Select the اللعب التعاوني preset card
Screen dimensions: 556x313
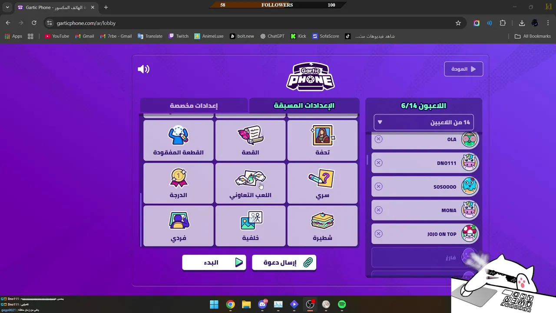click(x=250, y=183)
